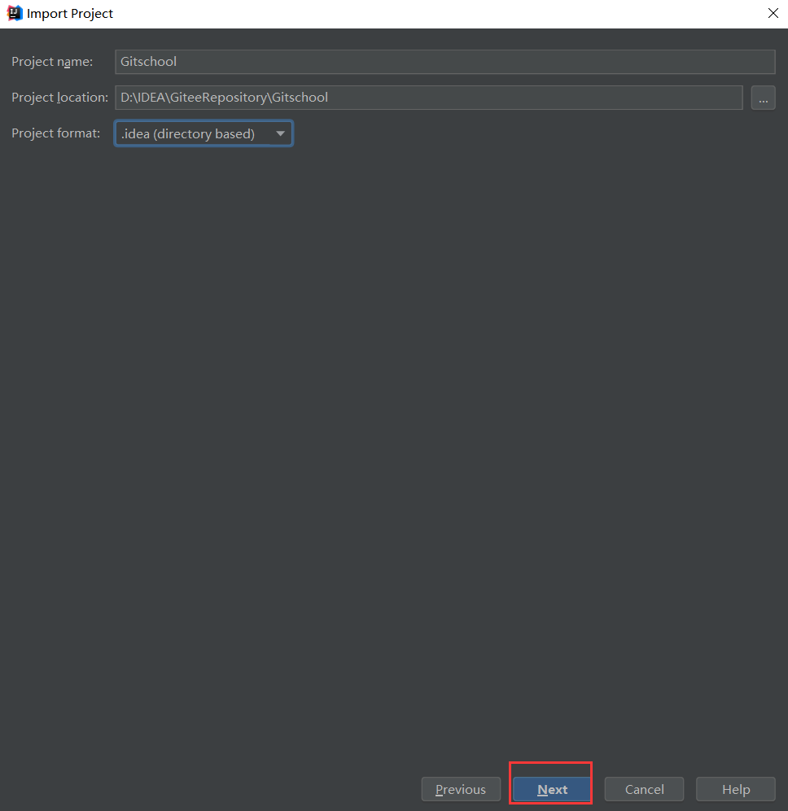Open Help for Import Project

[x=736, y=789]
